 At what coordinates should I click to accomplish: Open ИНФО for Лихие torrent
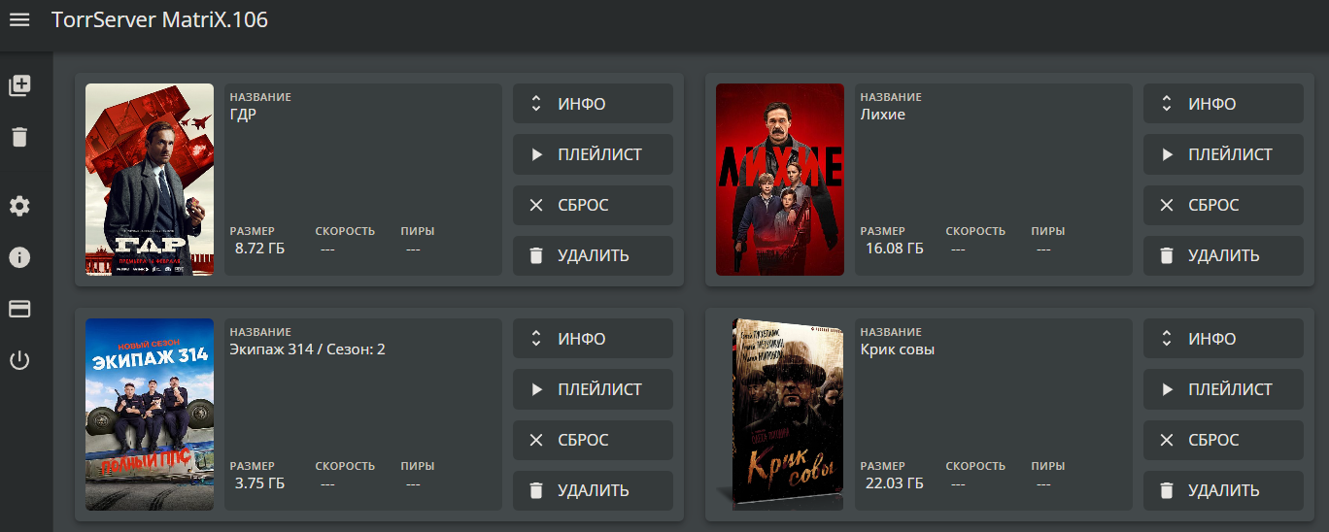pyautogui.click(x=1223, y=104)
